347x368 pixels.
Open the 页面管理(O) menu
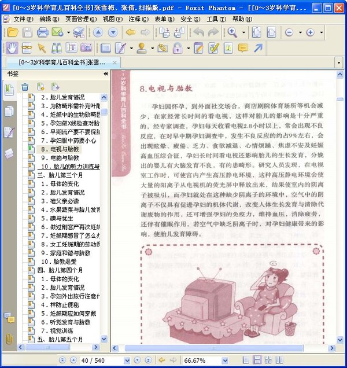[x=81, y=19]
